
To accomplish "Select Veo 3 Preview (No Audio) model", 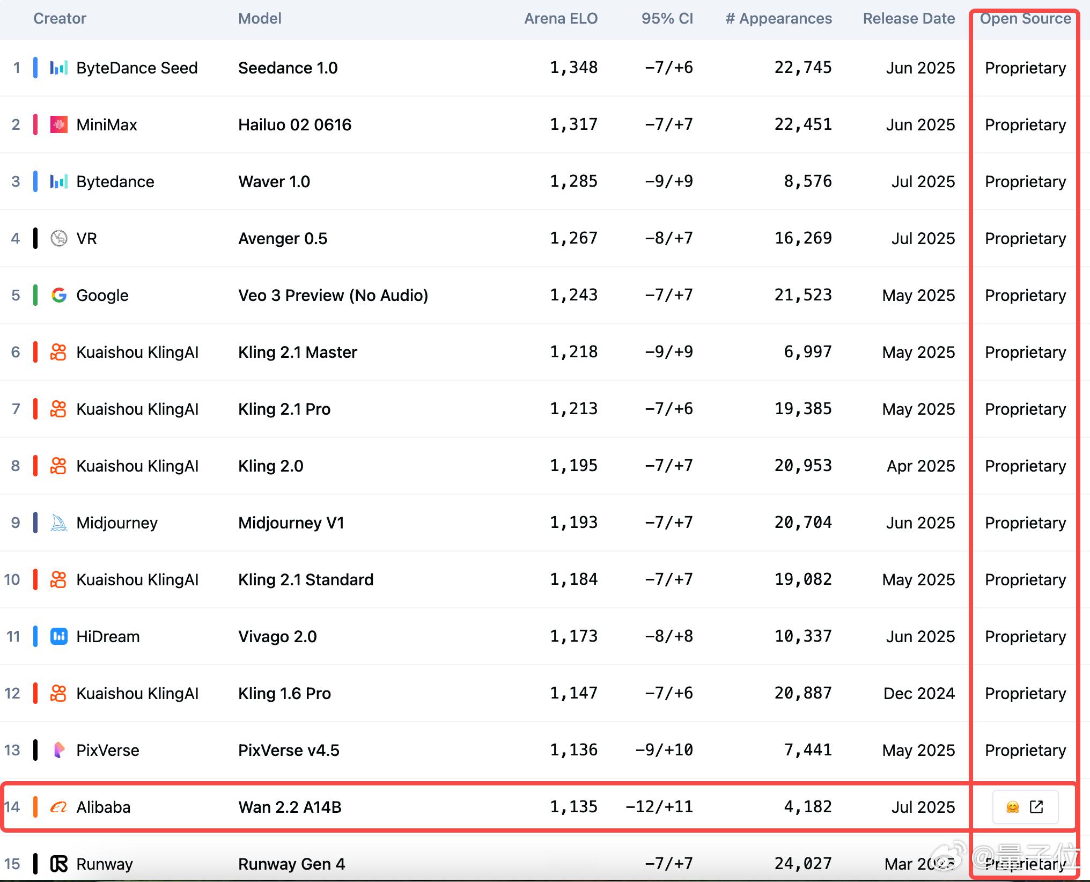I will coord(333,296).
